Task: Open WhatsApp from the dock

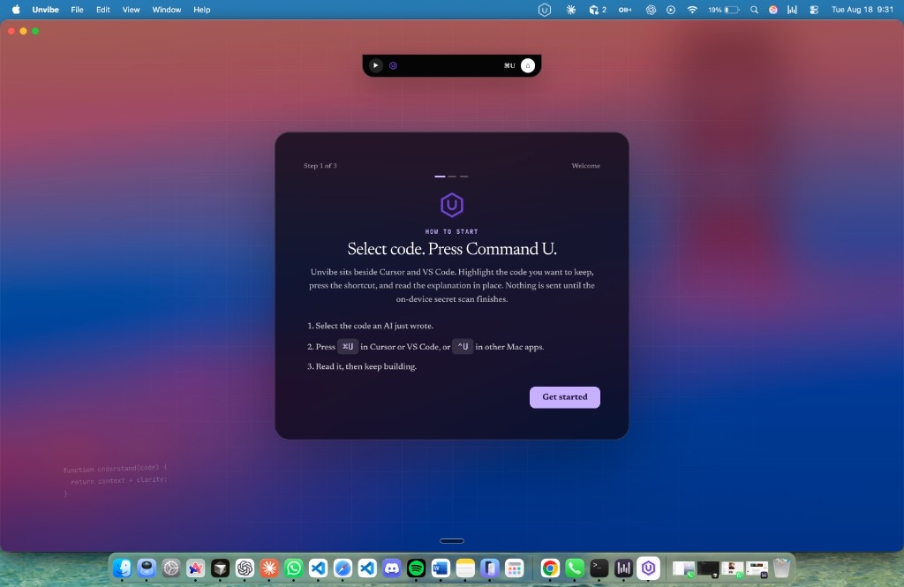Action: pyautogui.click(x=293, y=568)
